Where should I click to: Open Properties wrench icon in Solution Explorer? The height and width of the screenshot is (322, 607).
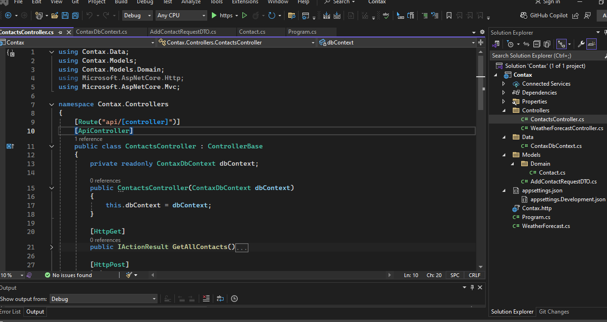tap(581, 44)
